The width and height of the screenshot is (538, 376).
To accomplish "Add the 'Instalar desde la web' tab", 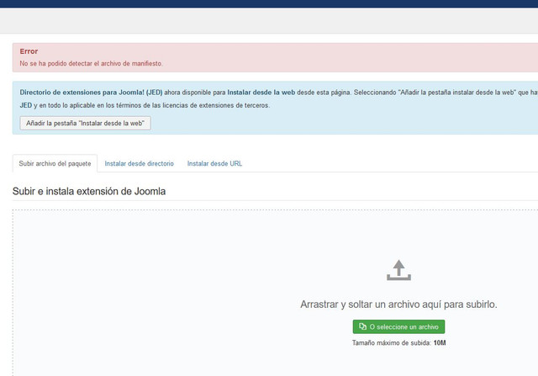I will click(85, 124).
